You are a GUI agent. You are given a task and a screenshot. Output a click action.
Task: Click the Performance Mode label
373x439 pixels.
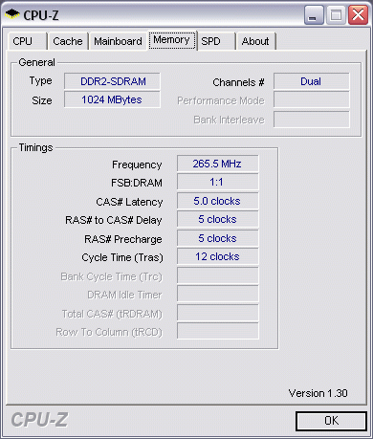(x=221, y=100)
